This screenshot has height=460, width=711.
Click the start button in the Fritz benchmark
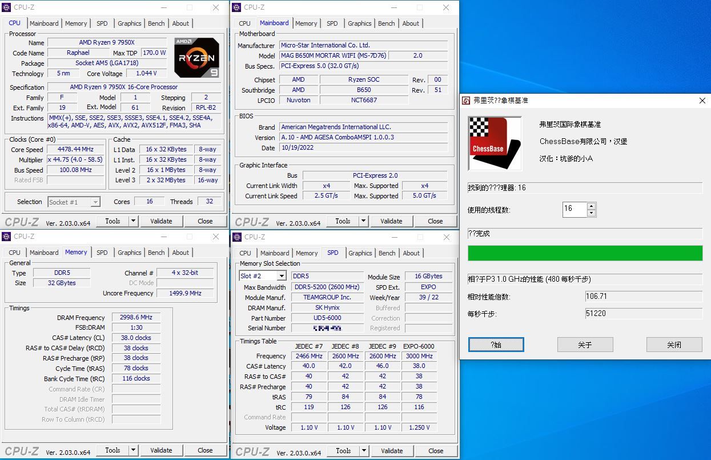coord(496,345)
